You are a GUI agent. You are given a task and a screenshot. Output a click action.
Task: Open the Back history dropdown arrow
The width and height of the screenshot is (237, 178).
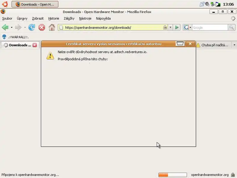click(x=12, y=28)
